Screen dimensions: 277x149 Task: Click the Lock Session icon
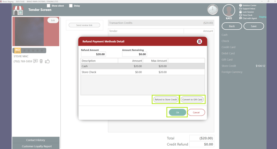pos(241,12)
